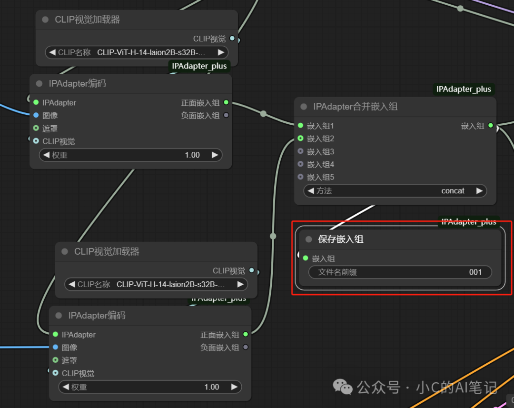Click the 嵌入组3 input port
Screen dimensions: 514x408
click(300, 151)
